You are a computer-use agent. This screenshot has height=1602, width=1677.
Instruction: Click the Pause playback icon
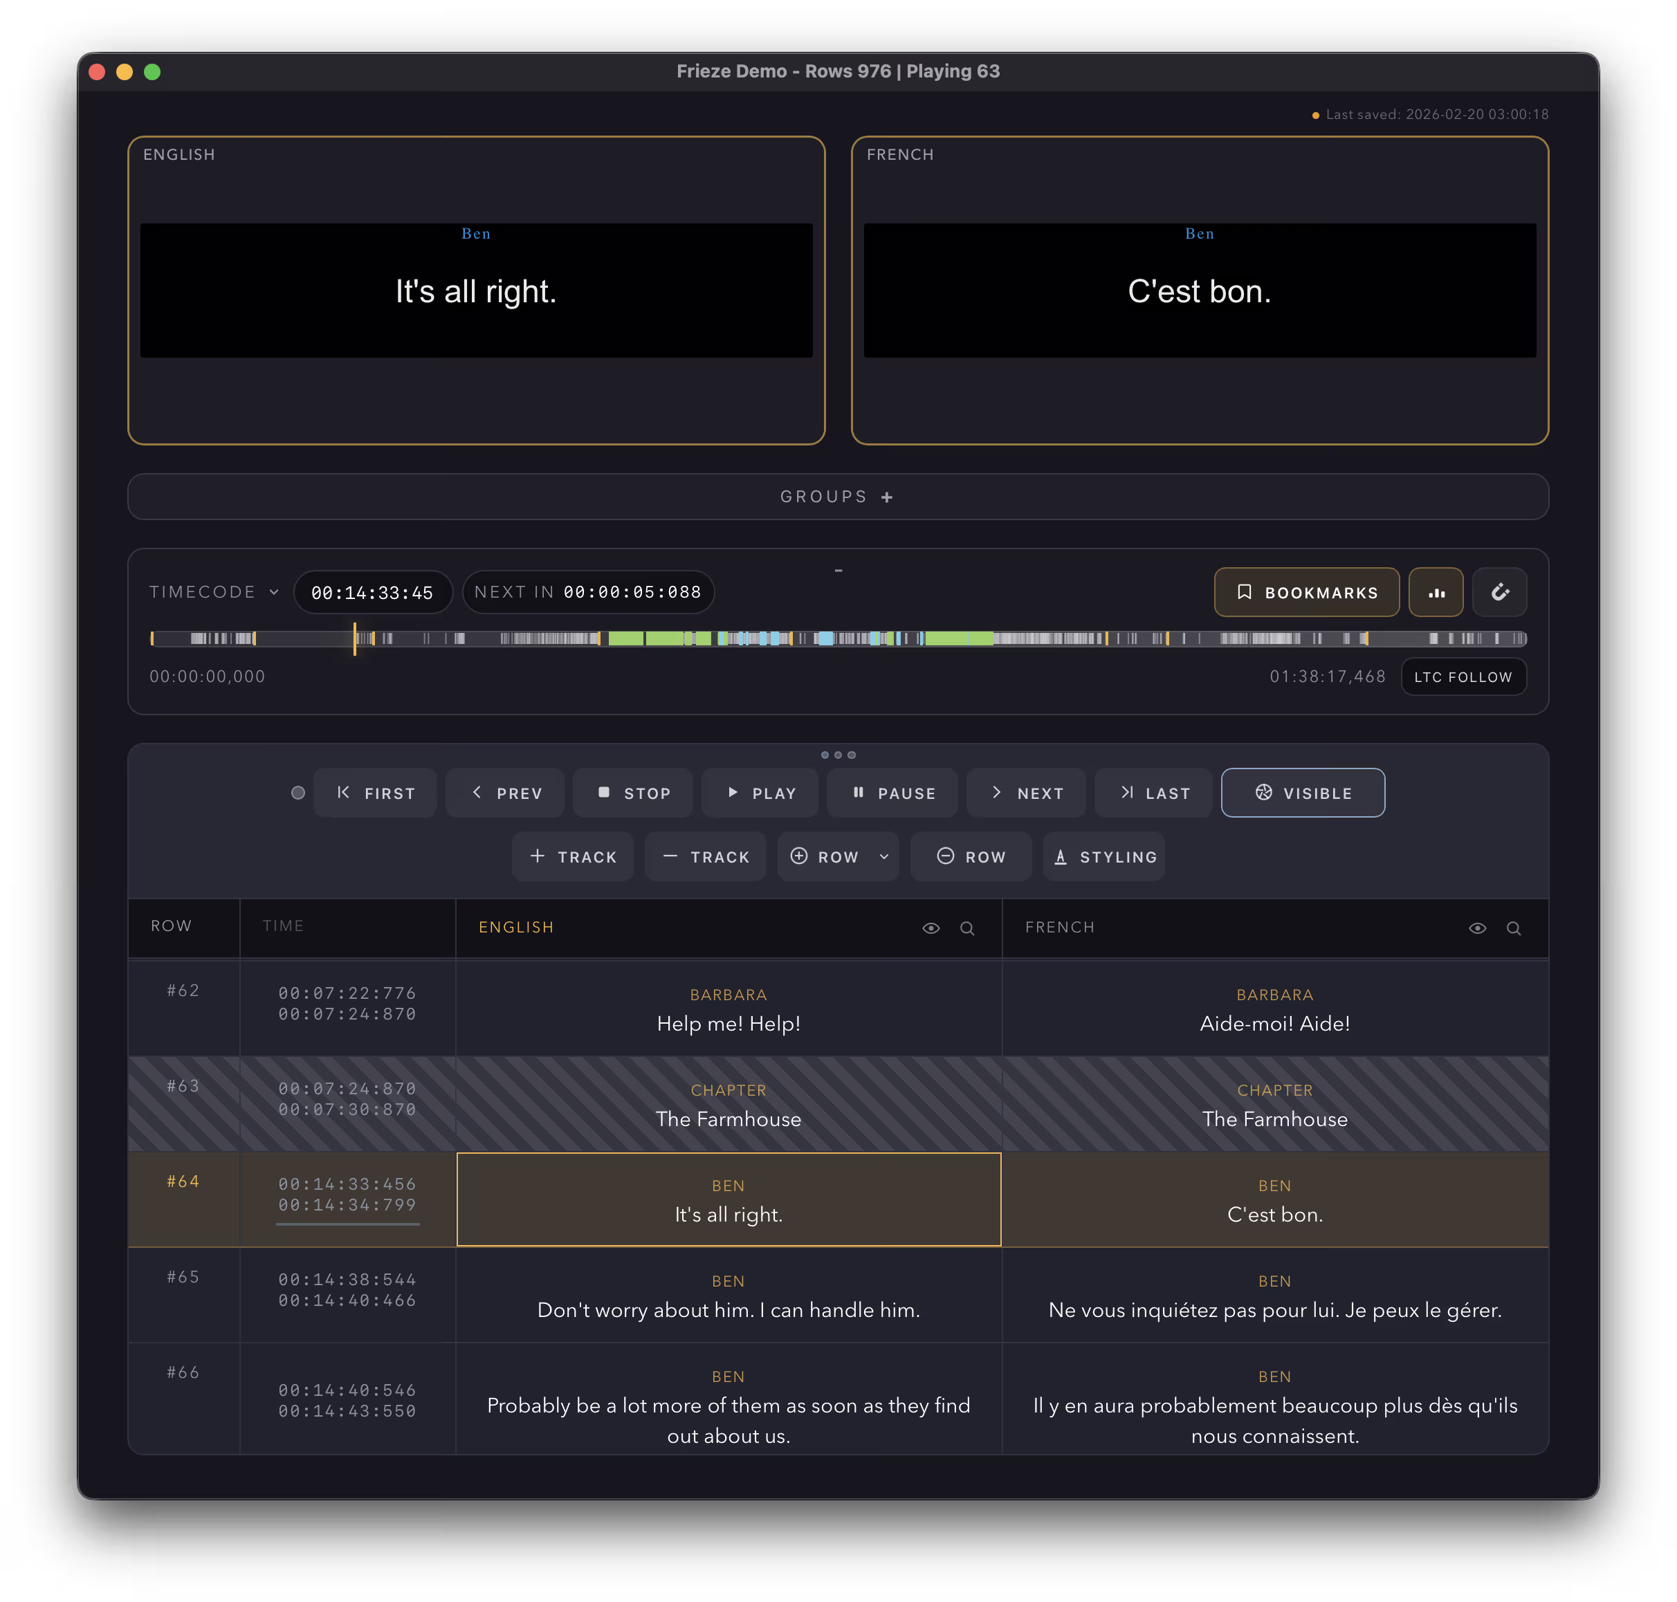point(858,793)
